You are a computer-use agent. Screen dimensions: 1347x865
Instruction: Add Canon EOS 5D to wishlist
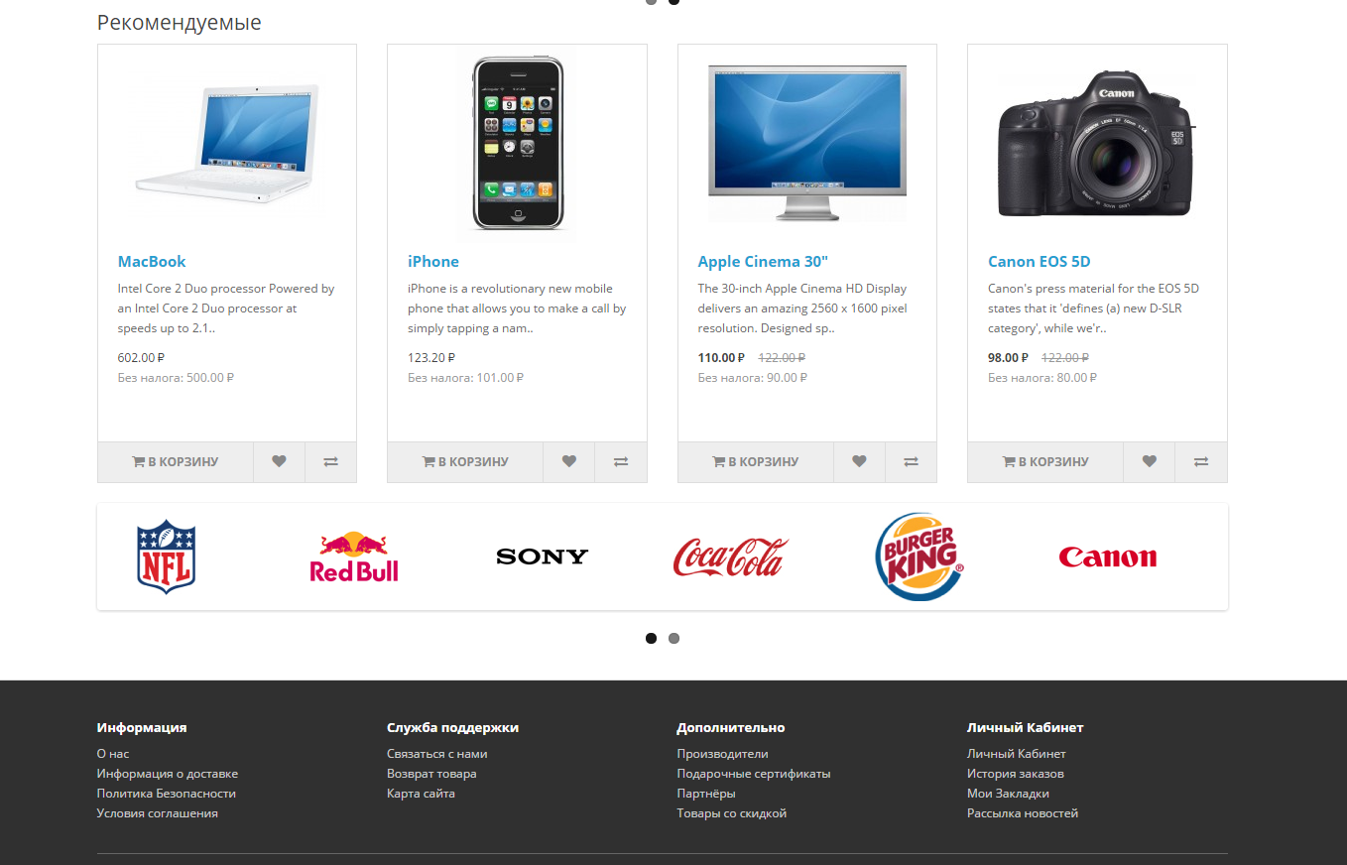(1149, 461)
